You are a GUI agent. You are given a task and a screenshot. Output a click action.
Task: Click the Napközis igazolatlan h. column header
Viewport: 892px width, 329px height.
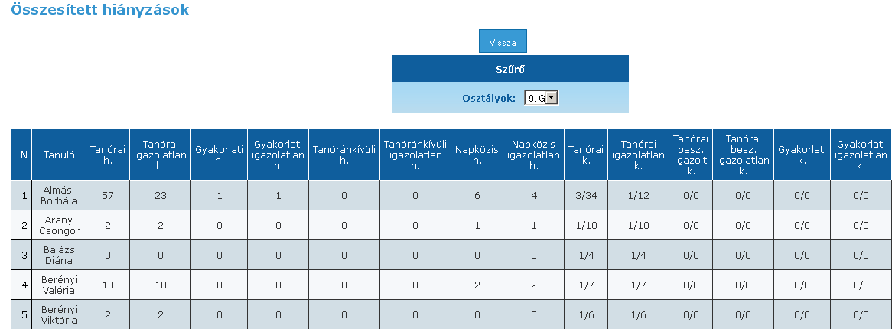point(534,155)
